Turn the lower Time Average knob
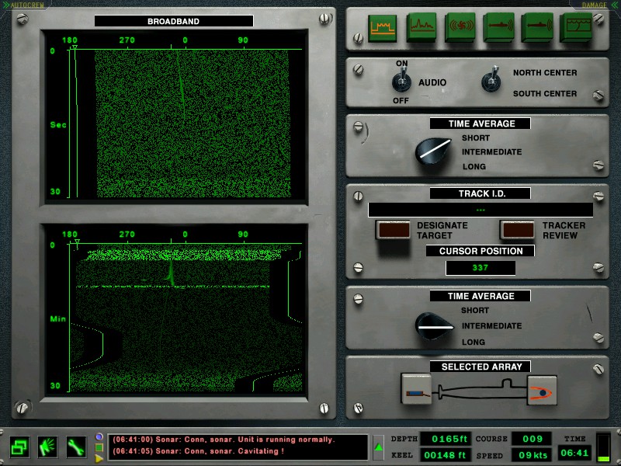The width and height of the screenshot is (621, 466). pos(434,326)
